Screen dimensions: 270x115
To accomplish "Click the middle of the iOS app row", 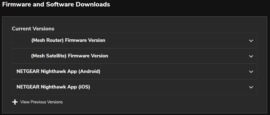I will pos(162,87).
